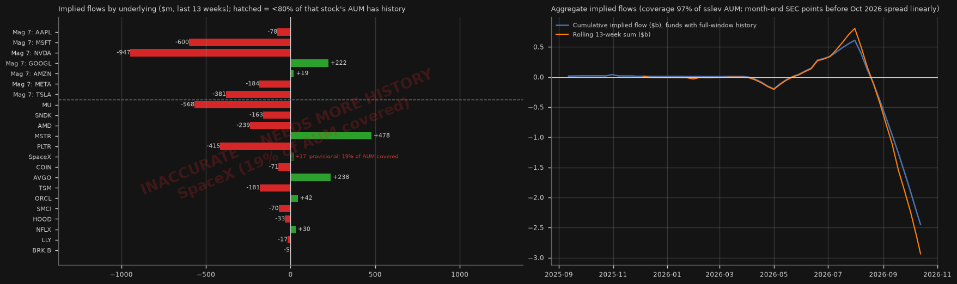Click the 'MU' row label
Image resolution: width=957 pixels, height=284 pixels.
click(47, 105)
